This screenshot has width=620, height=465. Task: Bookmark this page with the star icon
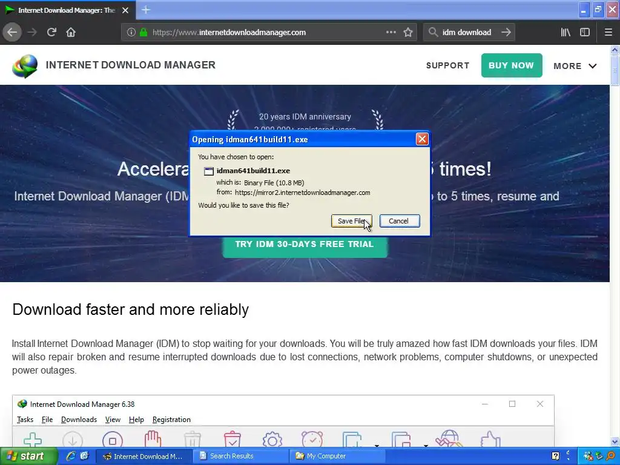(x=408, y=33)
